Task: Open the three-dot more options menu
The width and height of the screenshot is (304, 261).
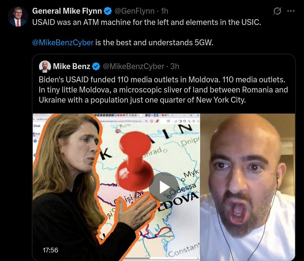Action: pyautogui.click(x=291, y=11)
